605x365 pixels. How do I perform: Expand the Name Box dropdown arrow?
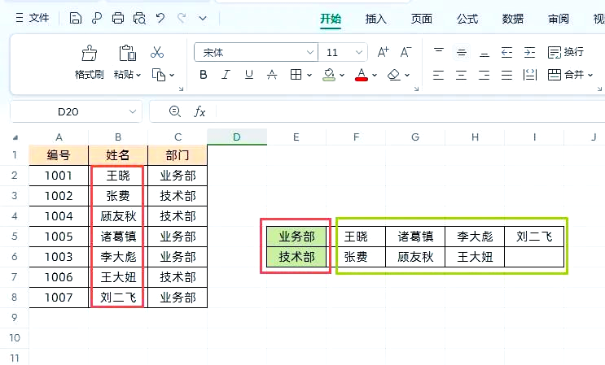[133, 111]
